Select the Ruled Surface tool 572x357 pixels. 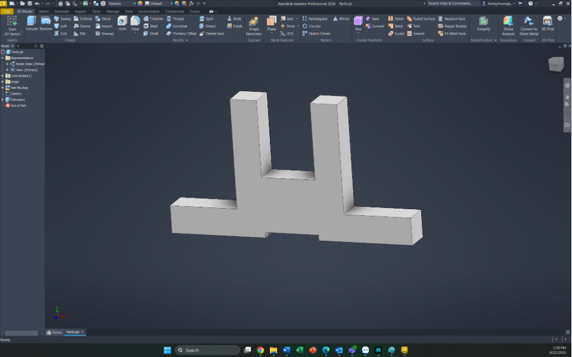coord(421,19)
